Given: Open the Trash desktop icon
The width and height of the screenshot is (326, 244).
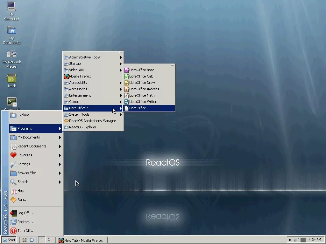Looking at the screenshot, I should (12, 81).
